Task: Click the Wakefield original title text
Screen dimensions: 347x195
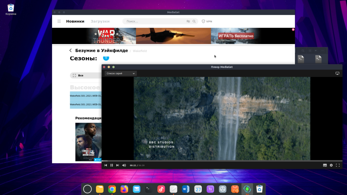Action: [140, 51]
